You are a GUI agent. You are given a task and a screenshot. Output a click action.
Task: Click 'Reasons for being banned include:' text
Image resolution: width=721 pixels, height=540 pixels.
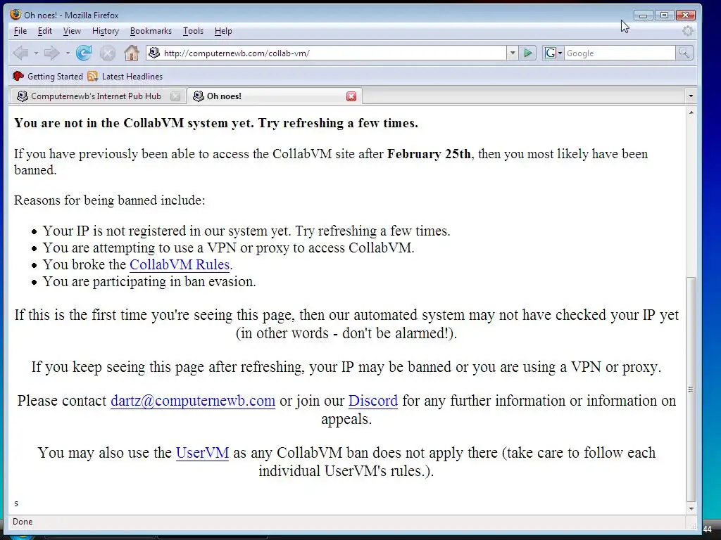click(x=109, y=200)
